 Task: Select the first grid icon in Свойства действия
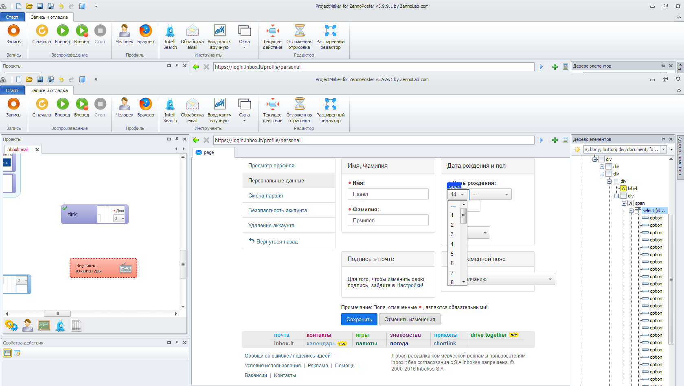pyautogui.click(x=7, y=353)
